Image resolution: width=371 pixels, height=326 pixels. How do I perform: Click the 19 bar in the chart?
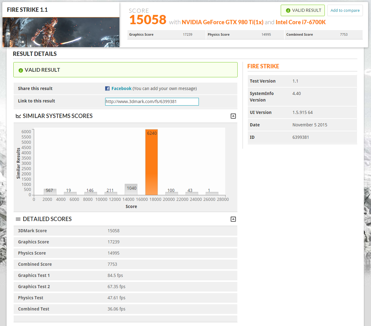click(70, 193)
